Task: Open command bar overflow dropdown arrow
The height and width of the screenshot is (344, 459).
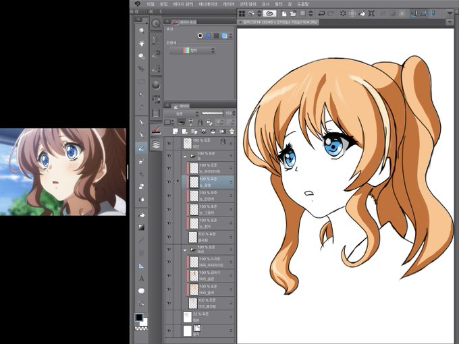Action: (x=450, y=13)
